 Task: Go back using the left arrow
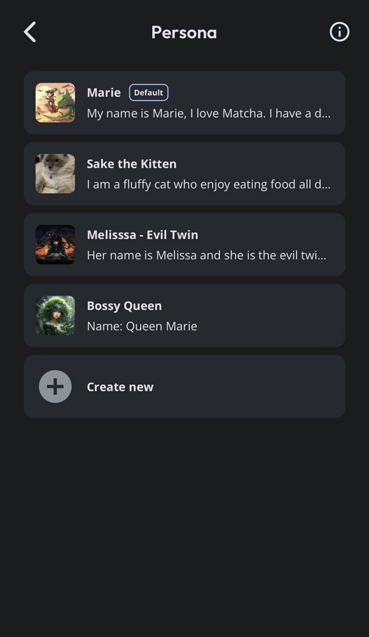point(30,32)
